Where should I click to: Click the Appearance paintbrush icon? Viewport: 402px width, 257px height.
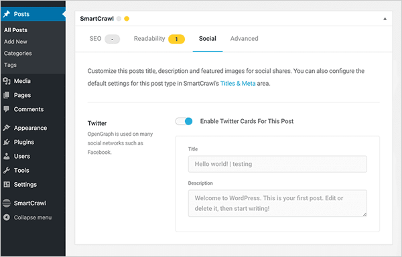(x=7, y=128)
